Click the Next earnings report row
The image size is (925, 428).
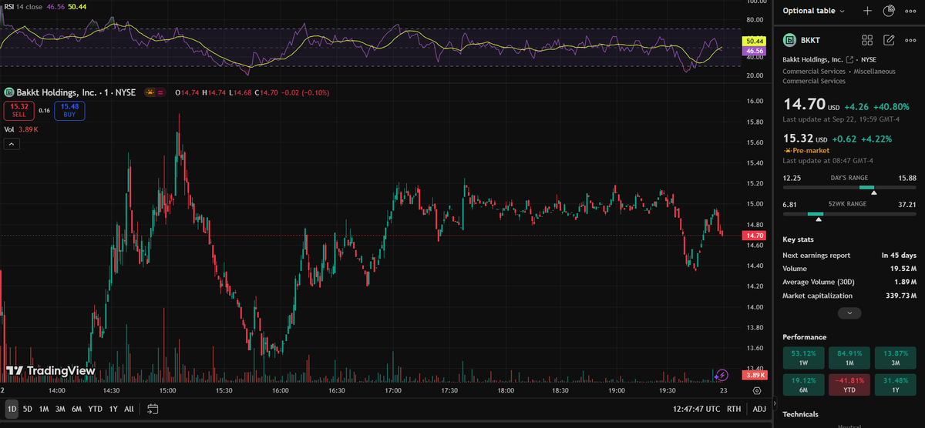click(849, 255)
